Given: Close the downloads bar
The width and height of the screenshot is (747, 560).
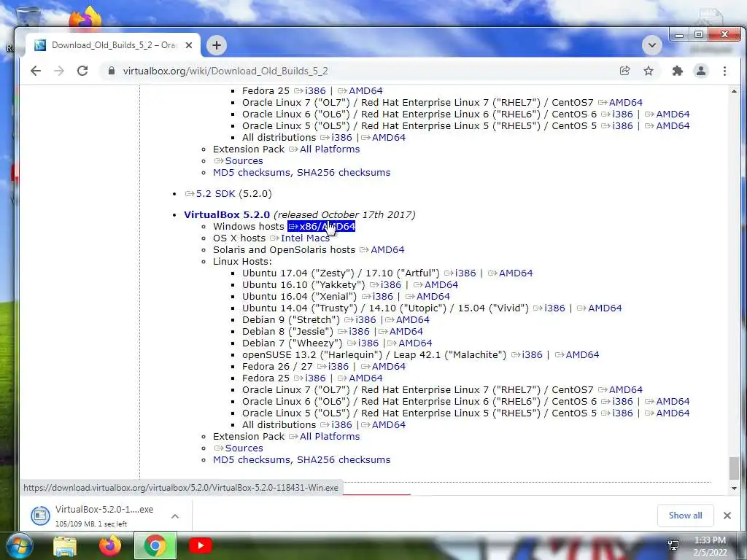Looking at the screenshot, I should pyautogui.click(x=727, y=516).
